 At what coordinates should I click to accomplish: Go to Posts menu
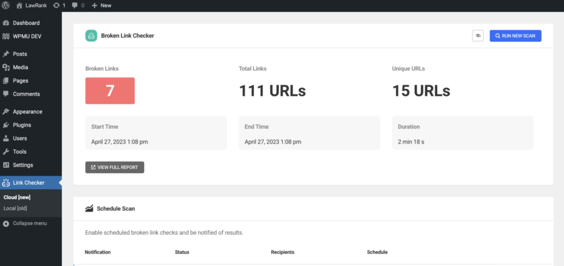pos(20,54)
